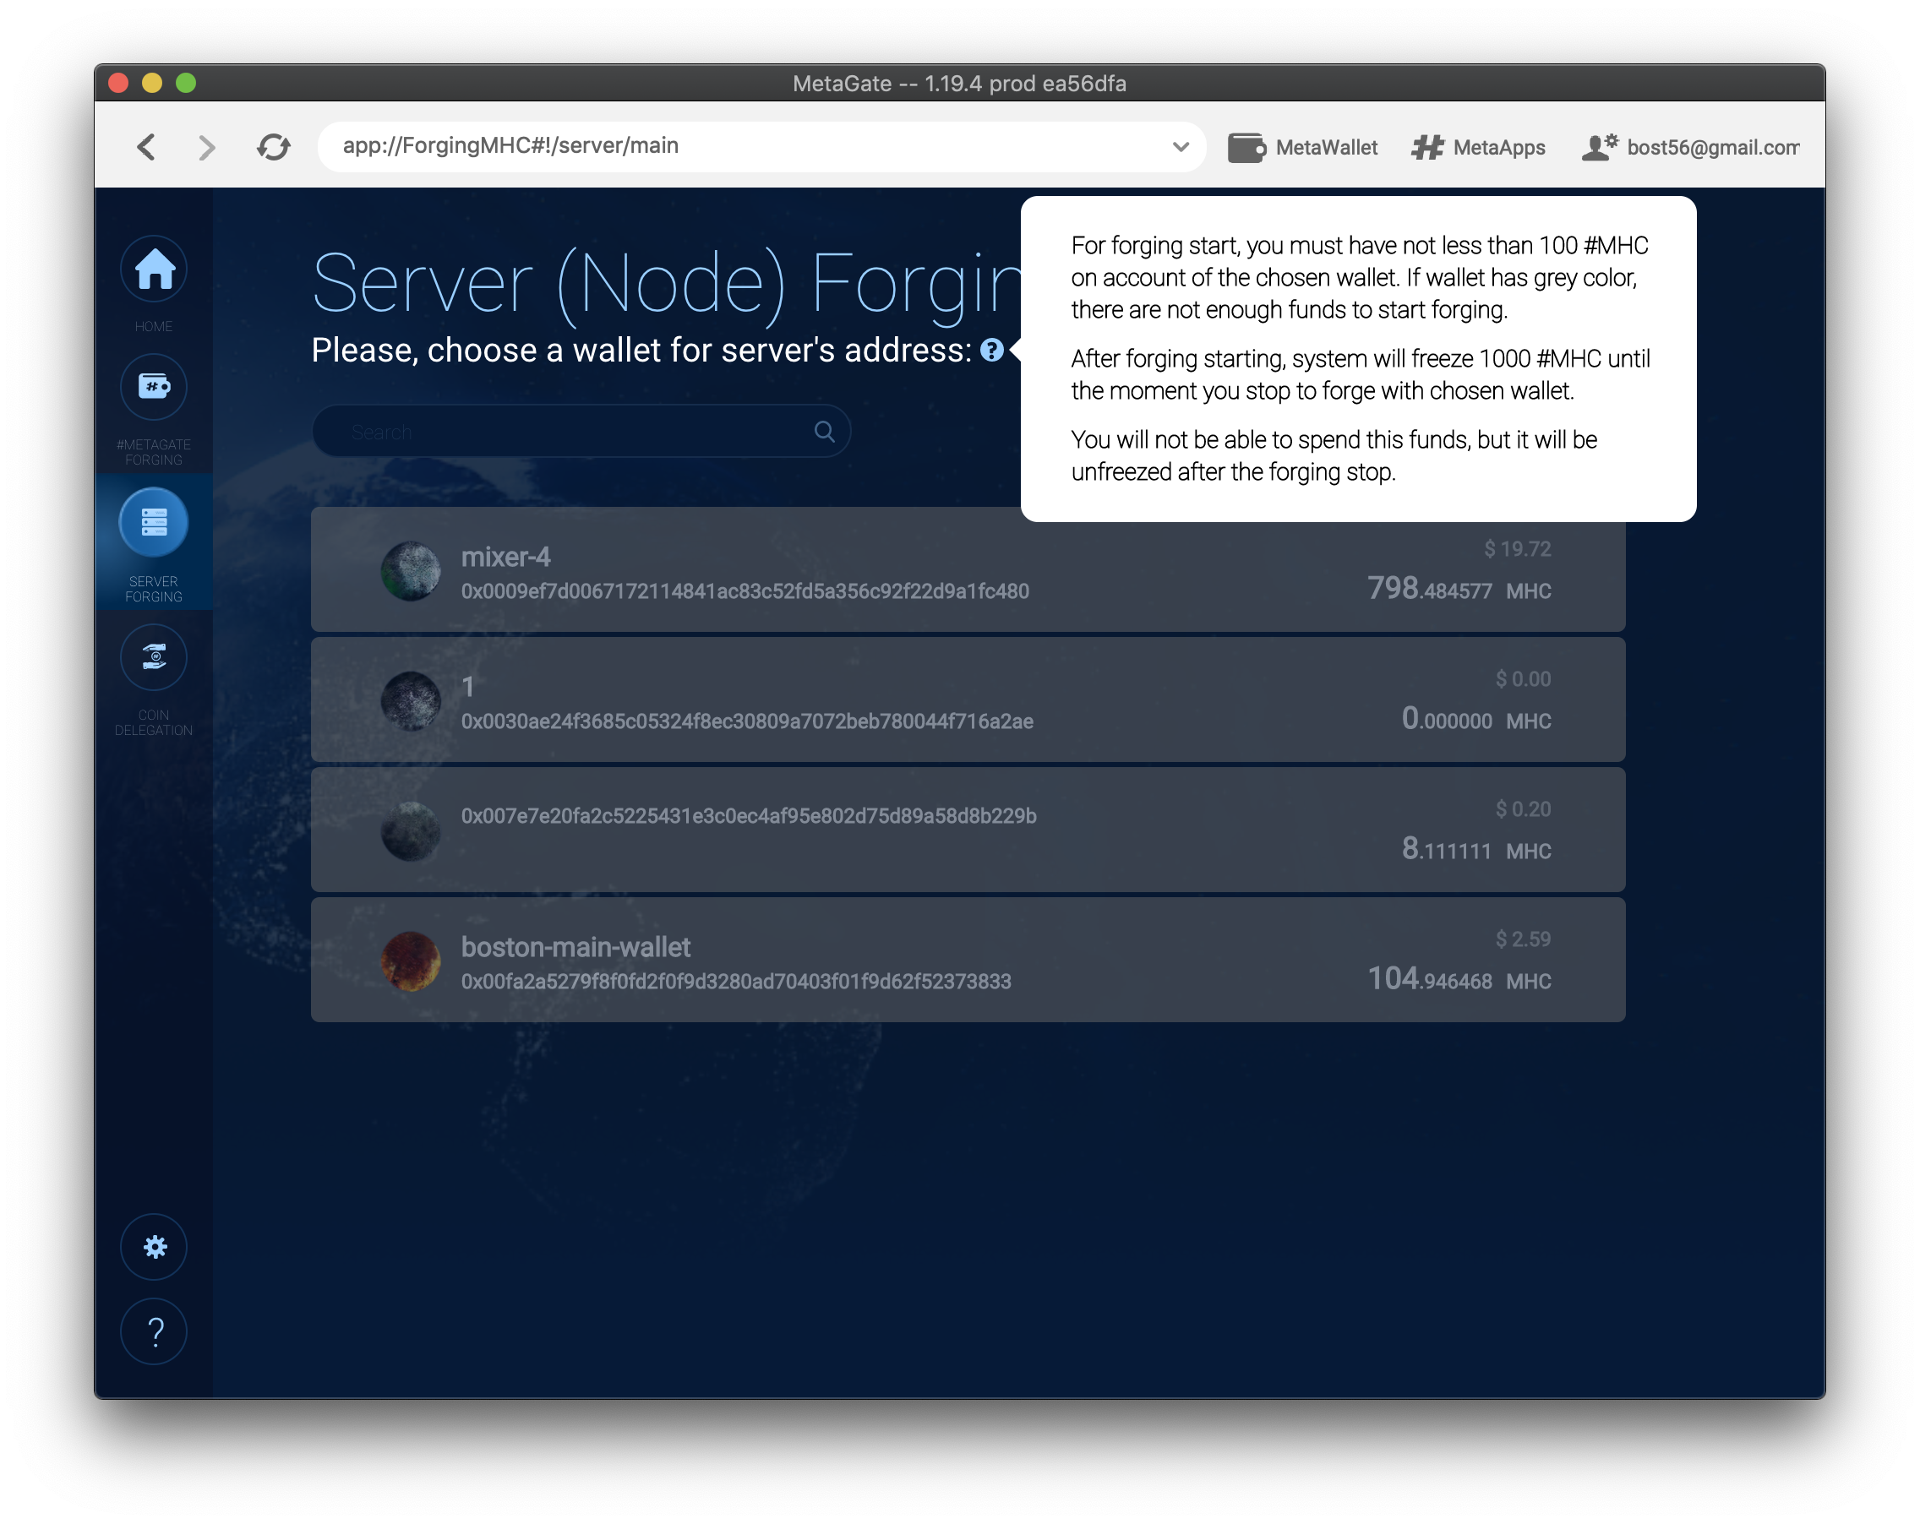
Task: Click the search magnifier icon
Action: [824, 432]
